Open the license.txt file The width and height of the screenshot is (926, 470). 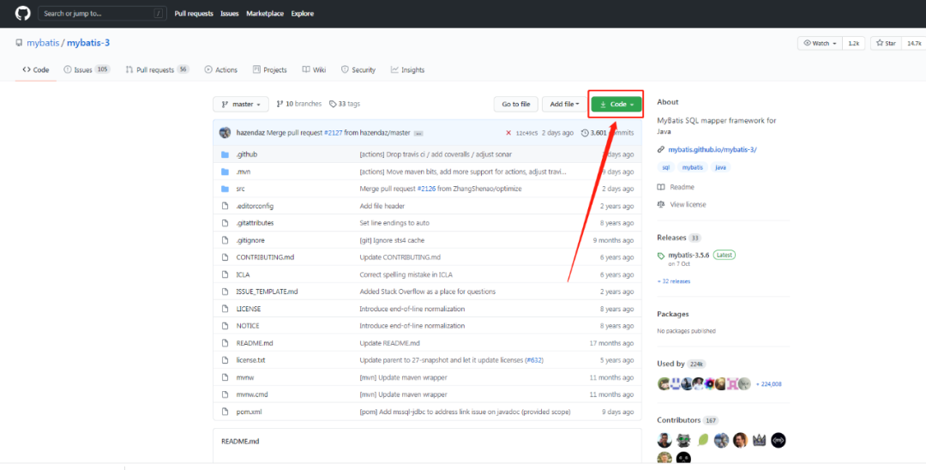click(250, 360)
